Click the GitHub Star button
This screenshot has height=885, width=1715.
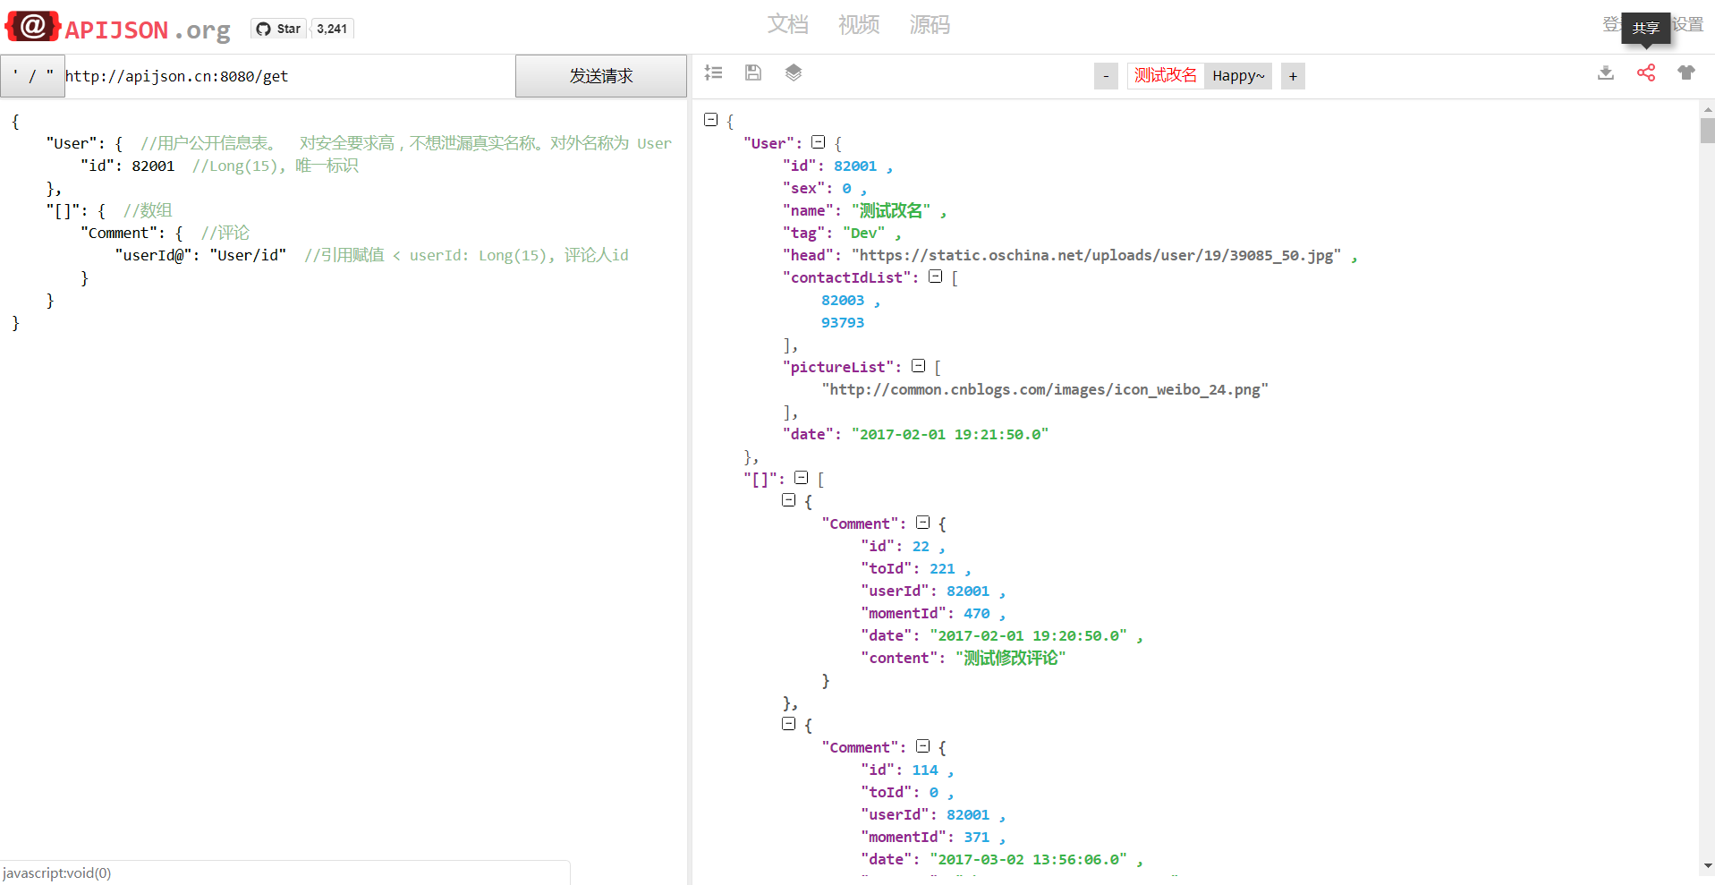point(278,29)
